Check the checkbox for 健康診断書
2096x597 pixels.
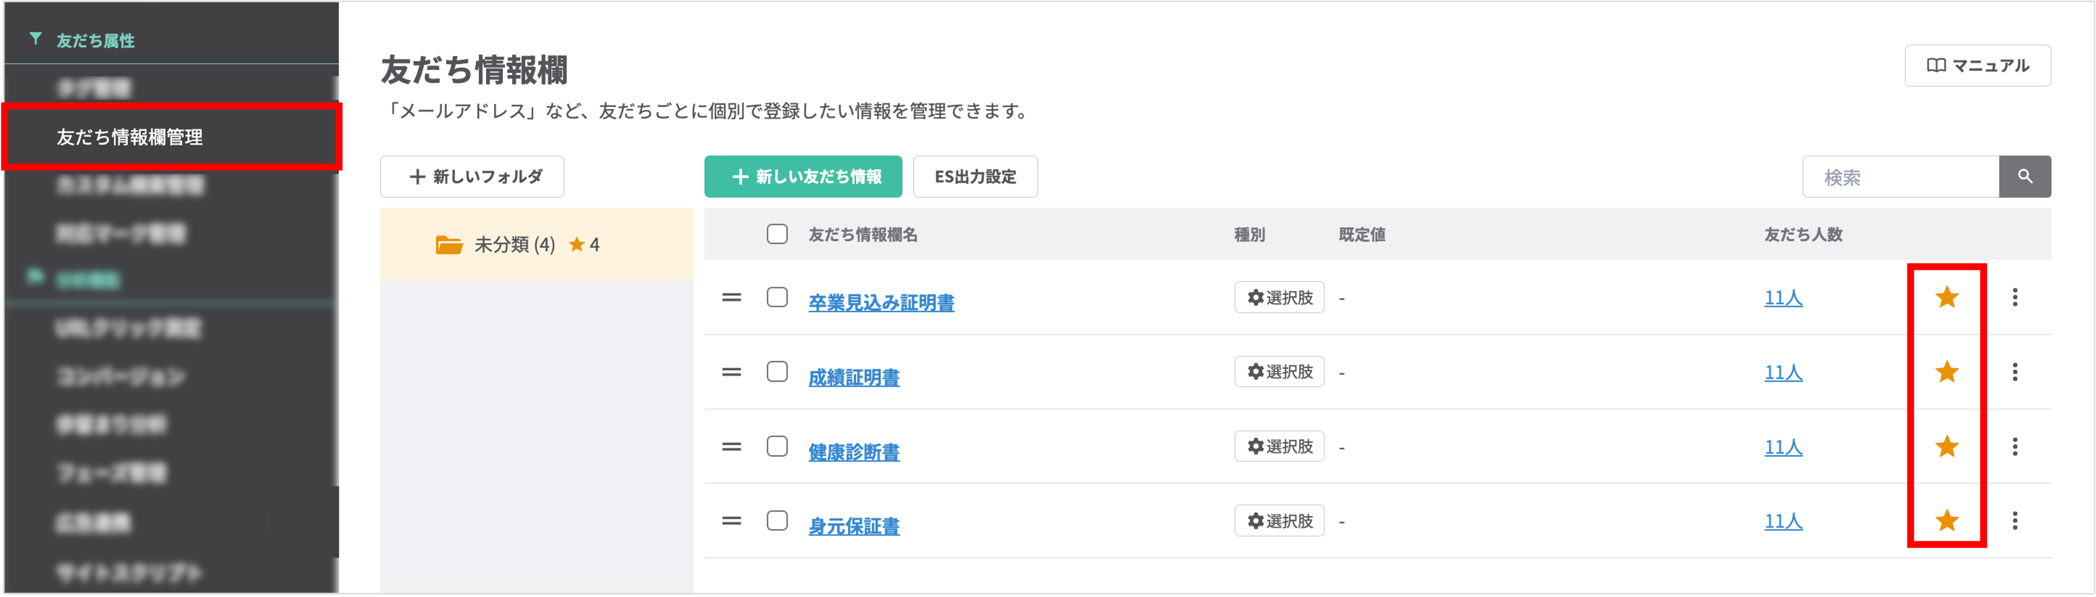777,446
